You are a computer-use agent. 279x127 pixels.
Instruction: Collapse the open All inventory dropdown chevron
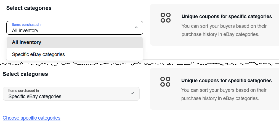click(x=136, y=27)
